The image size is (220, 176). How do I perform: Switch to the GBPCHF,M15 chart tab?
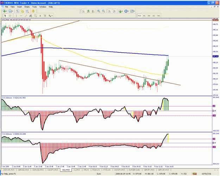[x=163, y=170]
